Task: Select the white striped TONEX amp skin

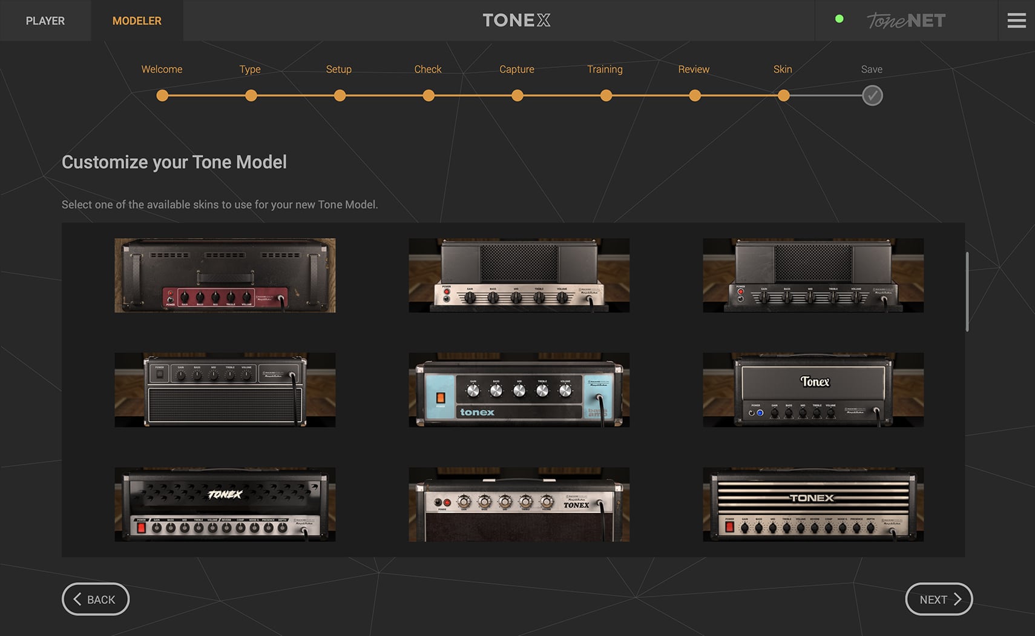Action: [813, 504]
